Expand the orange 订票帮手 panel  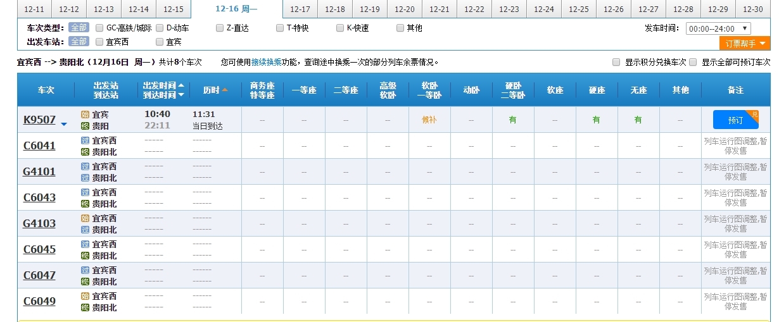point(745,44)
